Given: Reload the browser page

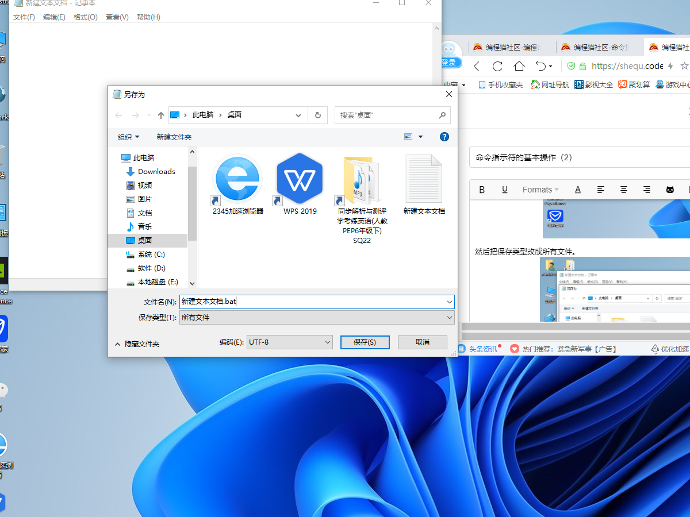Looking at the screenshot, I should point(498,66).
